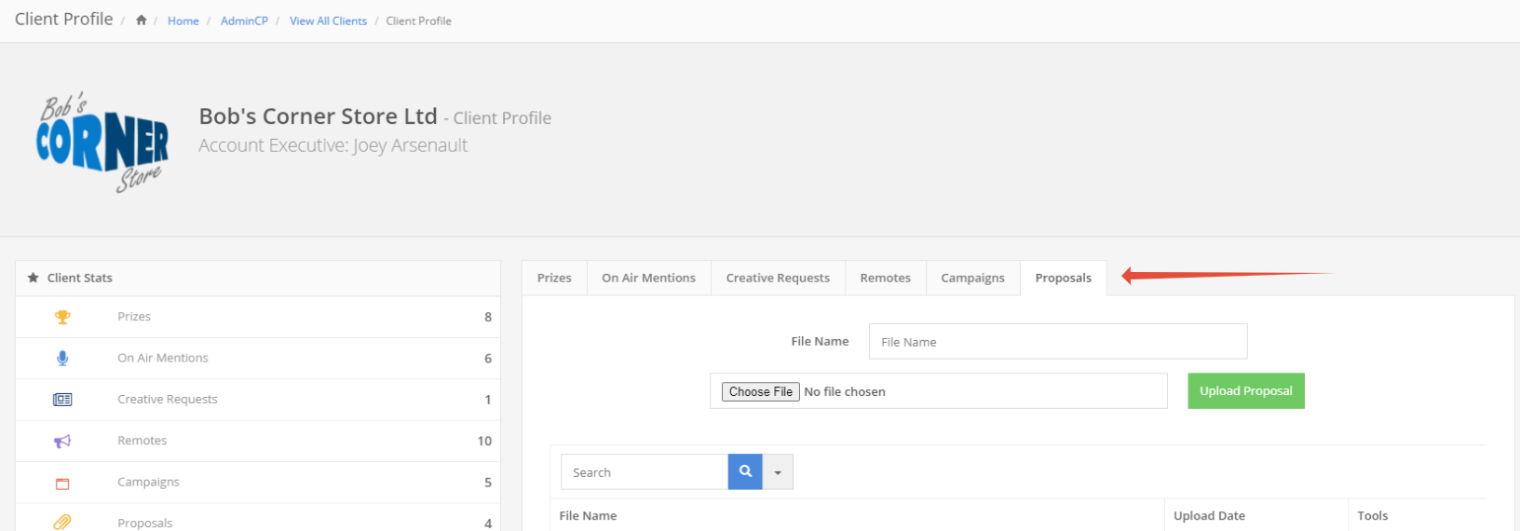Select the Creative Requests tab
Image resolution: width=1520 pixels, height=531 pixels.
tap(778, 278)
